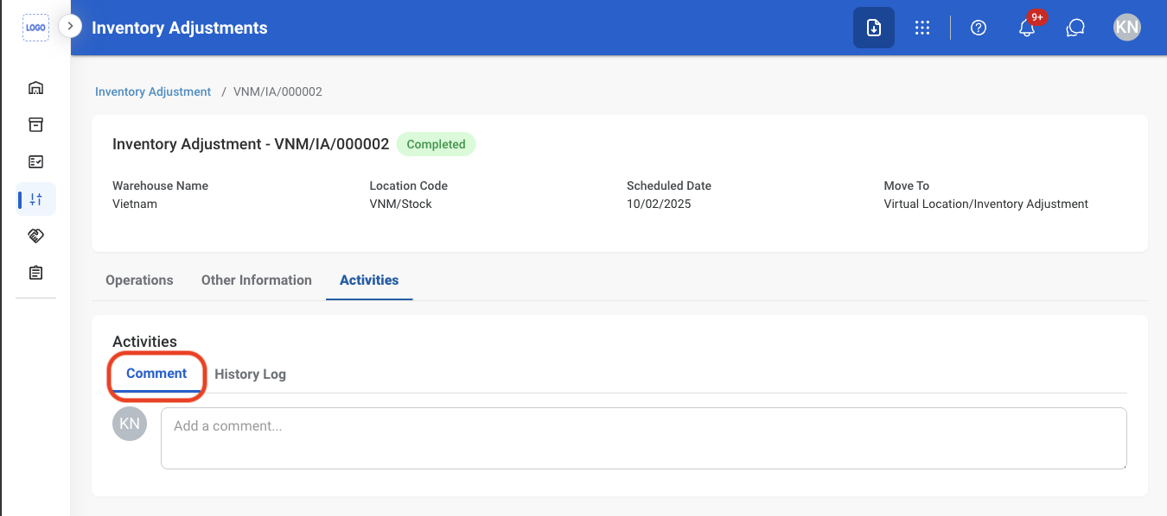Click the LOGO placeholder in sidebar
Viewport: 1167px width, 516px height.
(x=35, y=28)
